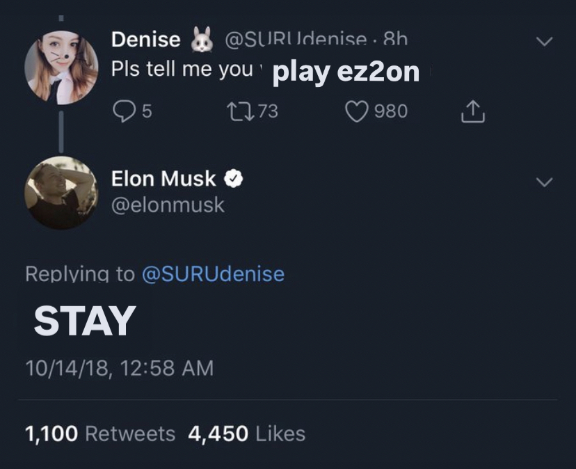576x469 pixels.
Task: Click the 10/14/18, 12:58 AM timestamp
Action: pyautogui.click(x=119, y=367)
